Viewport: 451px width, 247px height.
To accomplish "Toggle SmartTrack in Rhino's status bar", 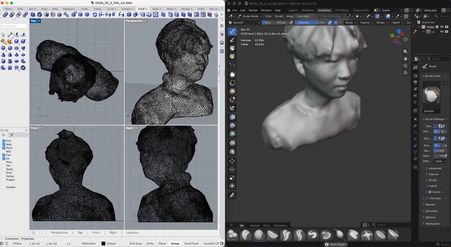I will point(191,244).
